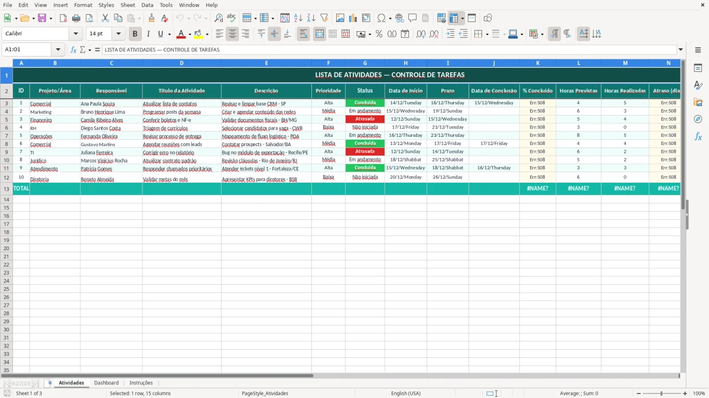Screen dimensions: 709x398
Task: Toggle Bold formatting
Action: (135, 34)
